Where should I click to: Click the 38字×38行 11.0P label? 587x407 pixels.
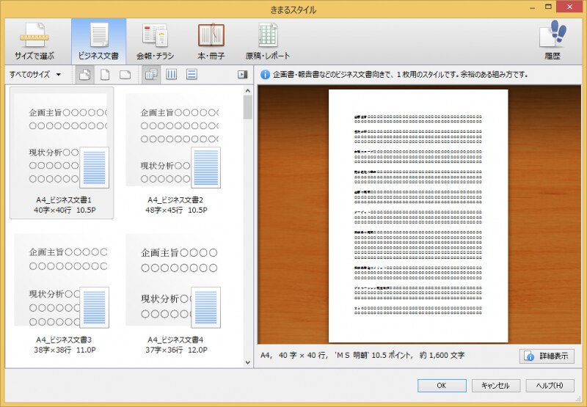(65, 350)
